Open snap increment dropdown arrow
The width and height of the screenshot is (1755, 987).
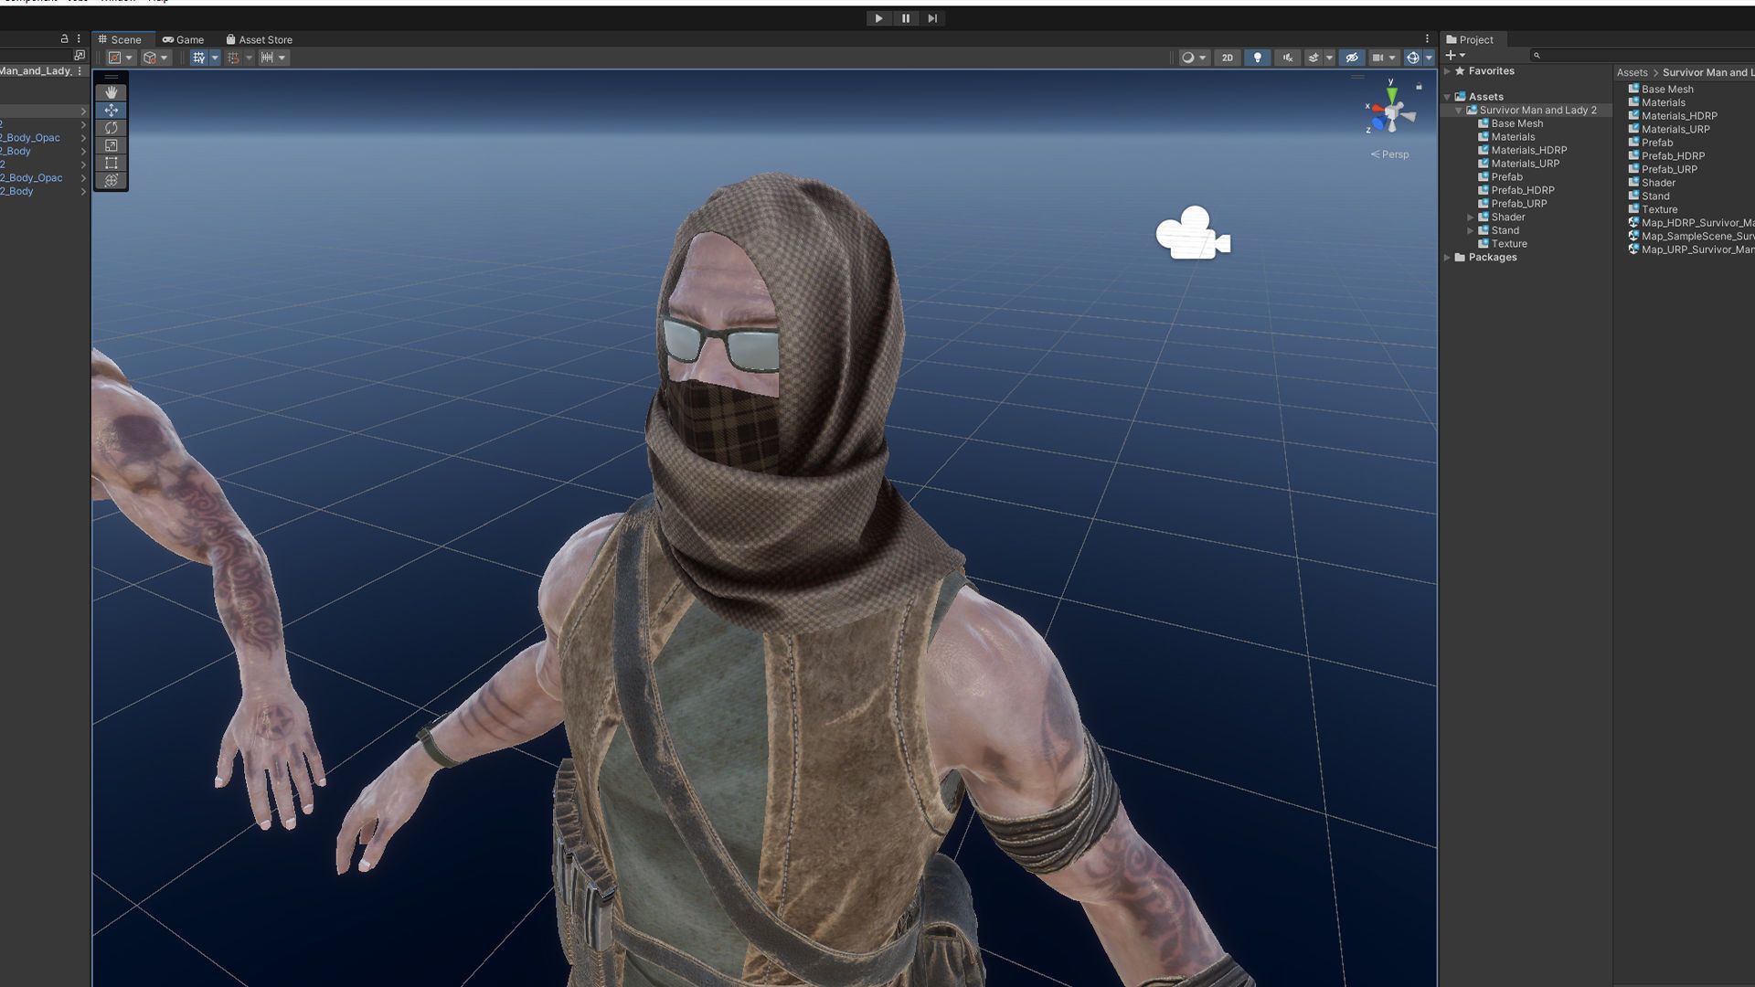pyautogui.click(x=282, y=58)
